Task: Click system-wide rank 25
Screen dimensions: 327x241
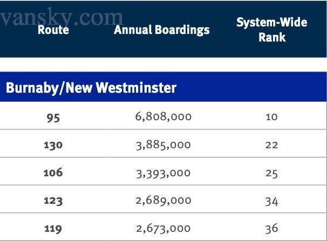Action: coord(271,173)
